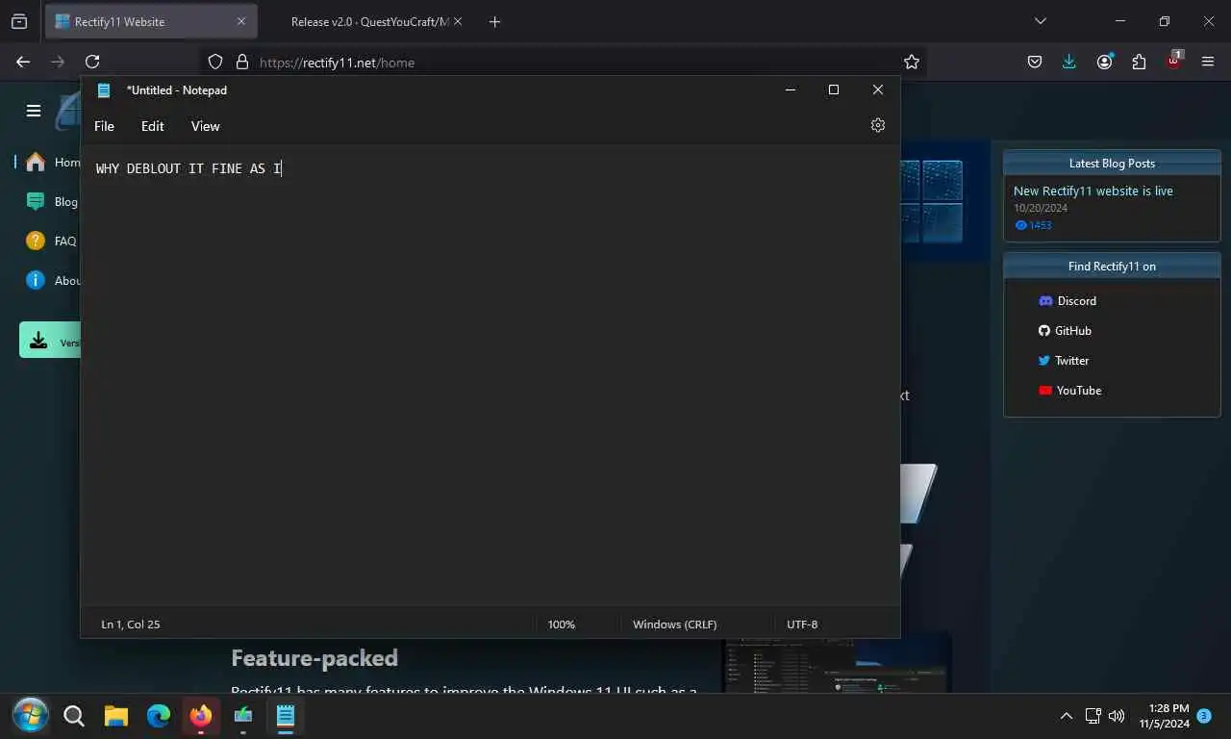Open the Rectify11 GitHub link

point(1065,331)
